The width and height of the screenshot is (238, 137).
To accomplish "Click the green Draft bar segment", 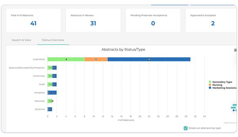I will click(50, 84).
